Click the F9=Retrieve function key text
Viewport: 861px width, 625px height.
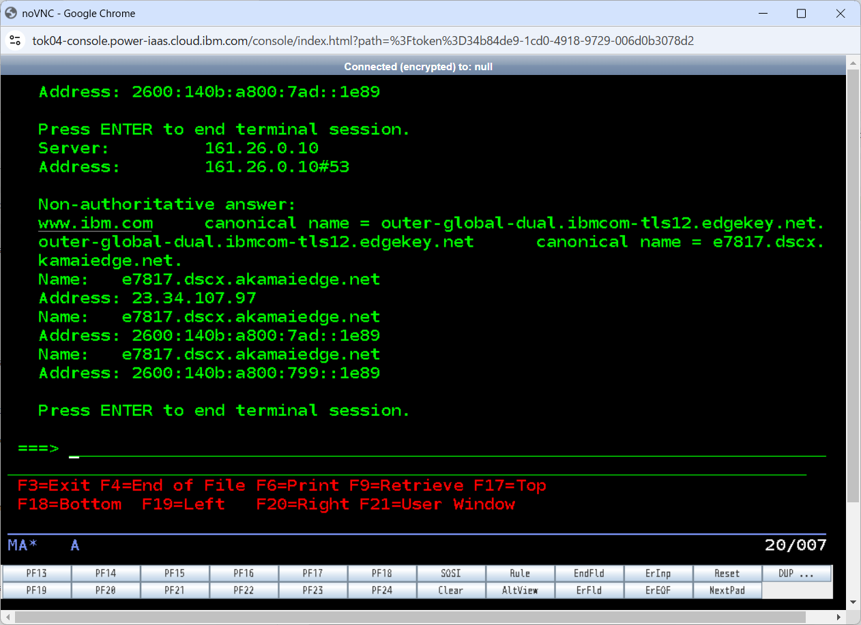(x=407, y=486)
